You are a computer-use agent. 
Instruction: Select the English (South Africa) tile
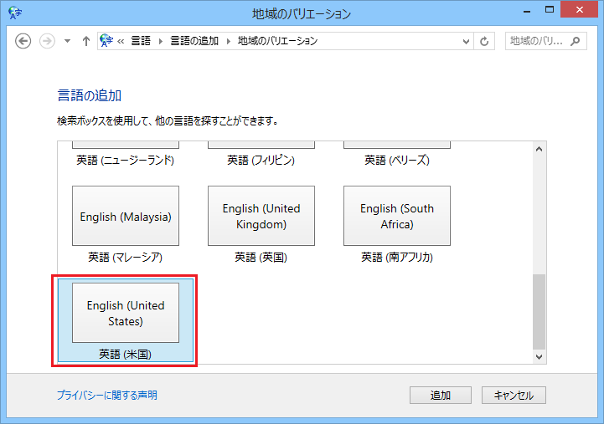coord(397,216)
